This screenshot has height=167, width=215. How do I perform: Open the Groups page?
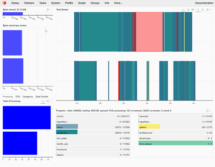(95, 3)
